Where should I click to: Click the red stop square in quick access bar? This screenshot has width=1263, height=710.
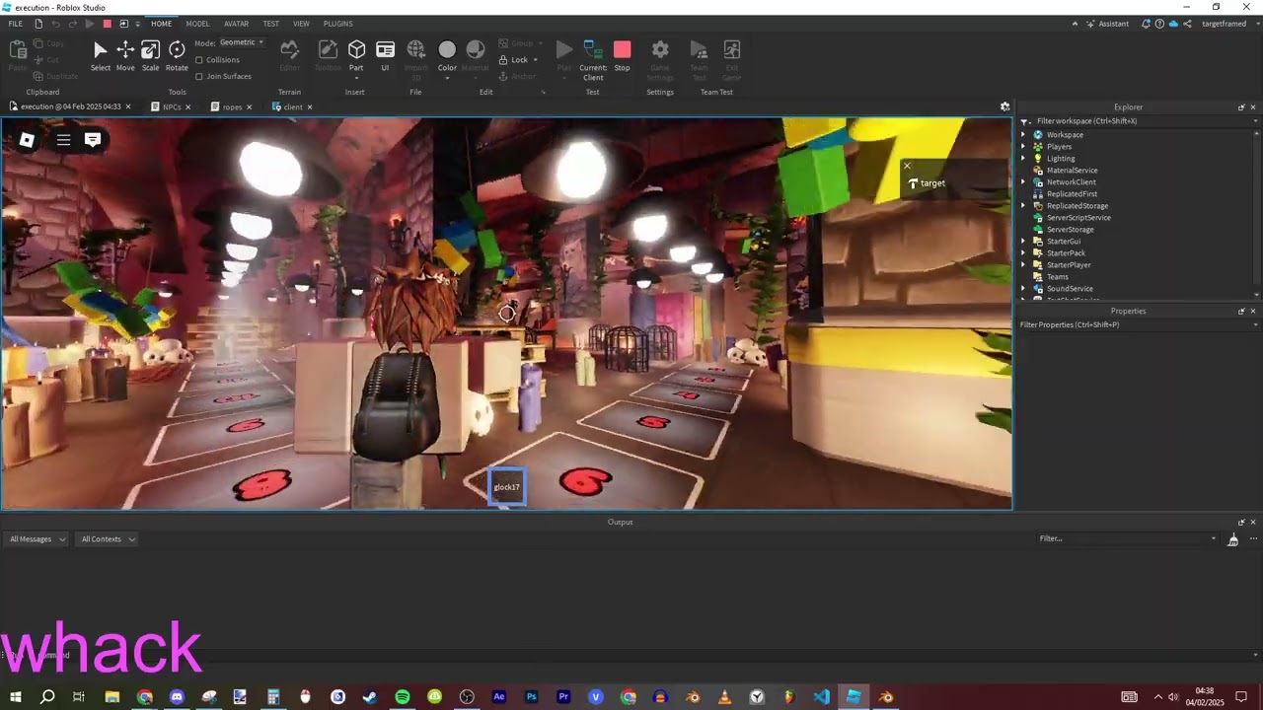coord(108,24)
